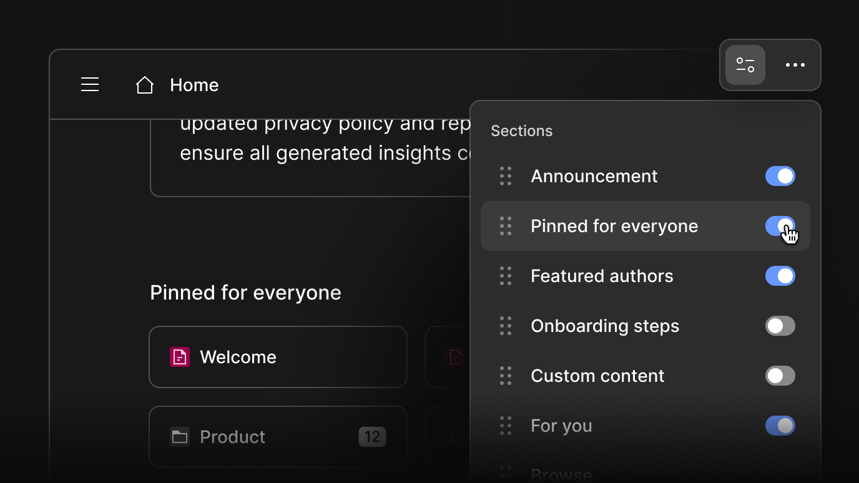Grab the Announcement drag handle
This screenshot has width=859, height=483.
506,176
